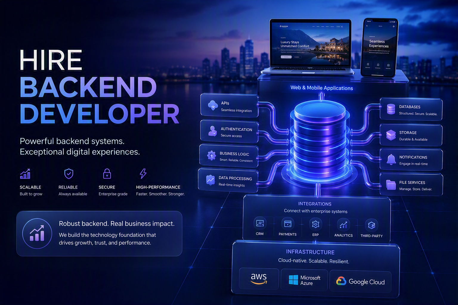Choose the Microsoft Azure card
Image resolution: width=458 pixels, height=305 pixels.
tap(304, 280)
